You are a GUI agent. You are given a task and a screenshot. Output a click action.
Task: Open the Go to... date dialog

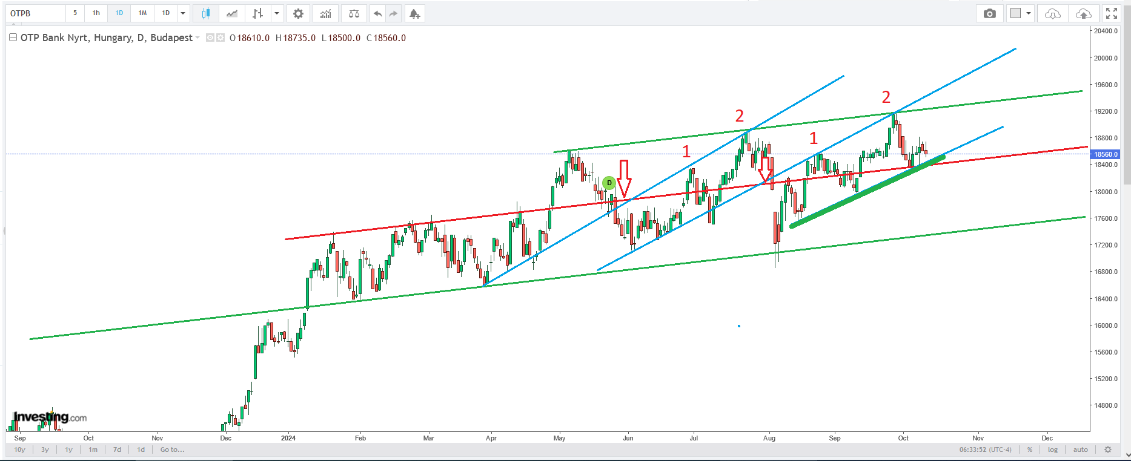173,450
